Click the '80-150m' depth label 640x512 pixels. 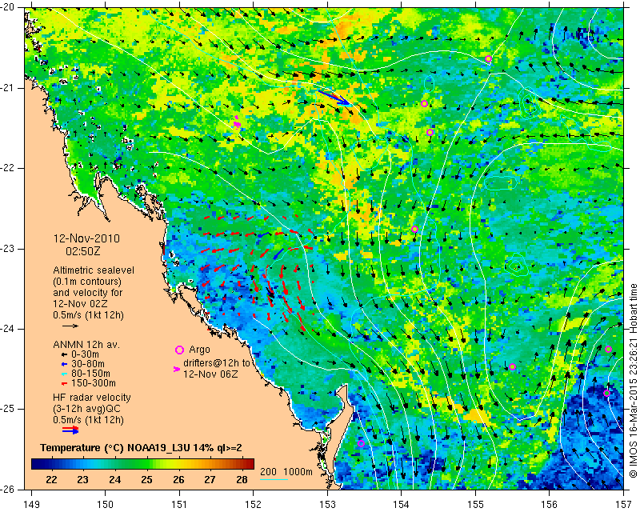point(90,374)
